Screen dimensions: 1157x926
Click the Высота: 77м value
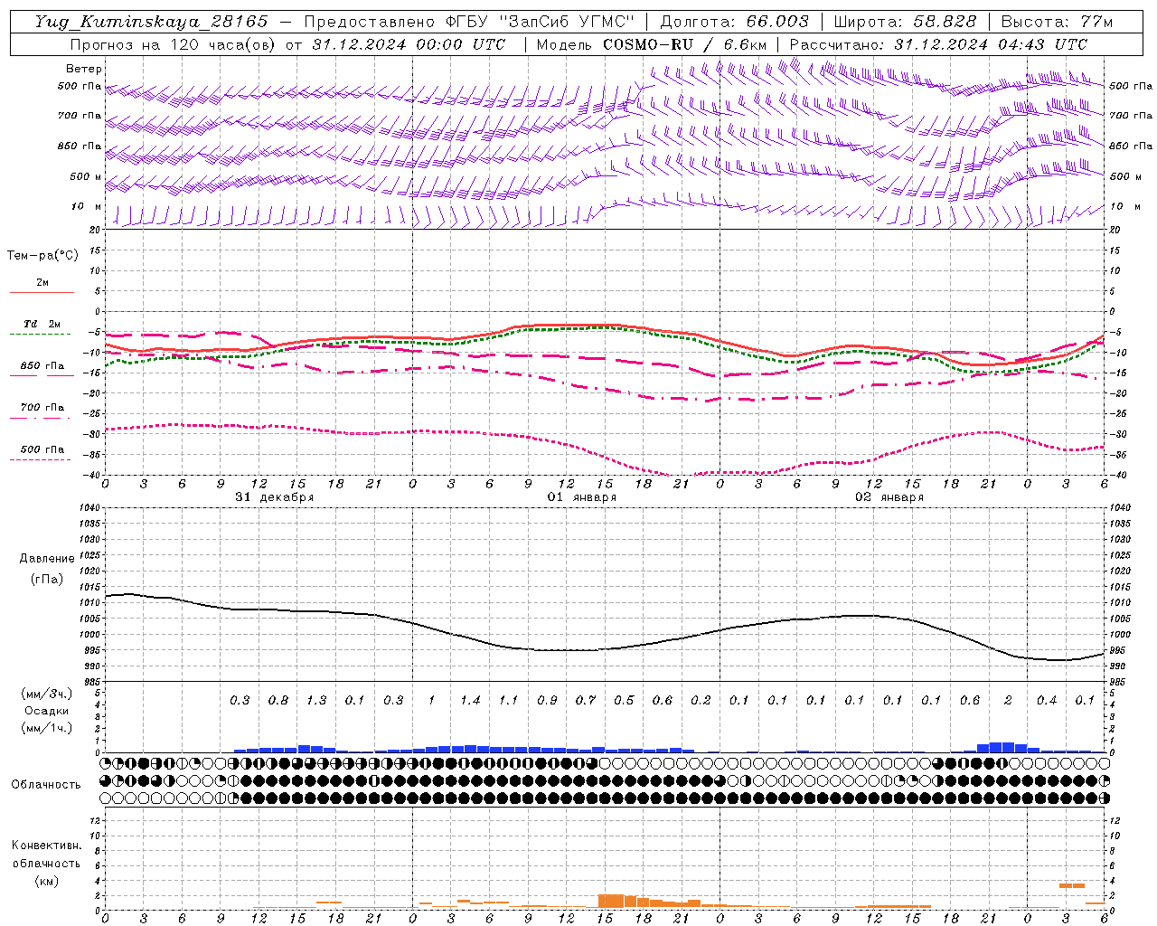pos(1058,22)
